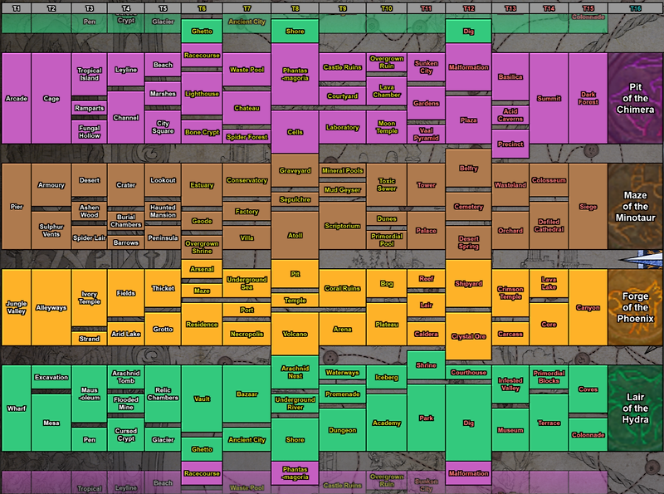
Task: Click the Colosseum map cell
Action: [549, 180]
